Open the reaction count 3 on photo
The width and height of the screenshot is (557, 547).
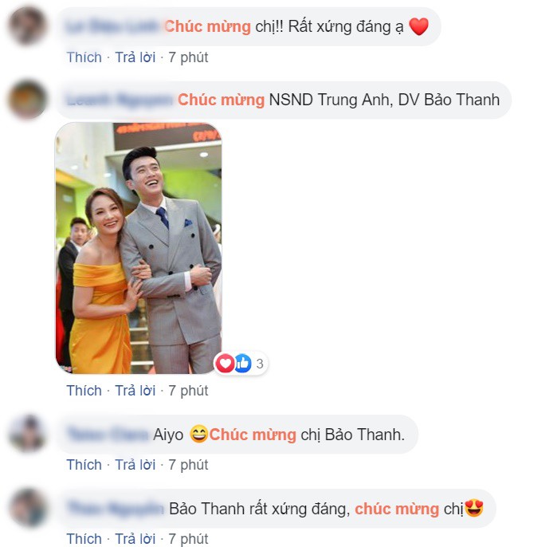click(x=260, y=364)
